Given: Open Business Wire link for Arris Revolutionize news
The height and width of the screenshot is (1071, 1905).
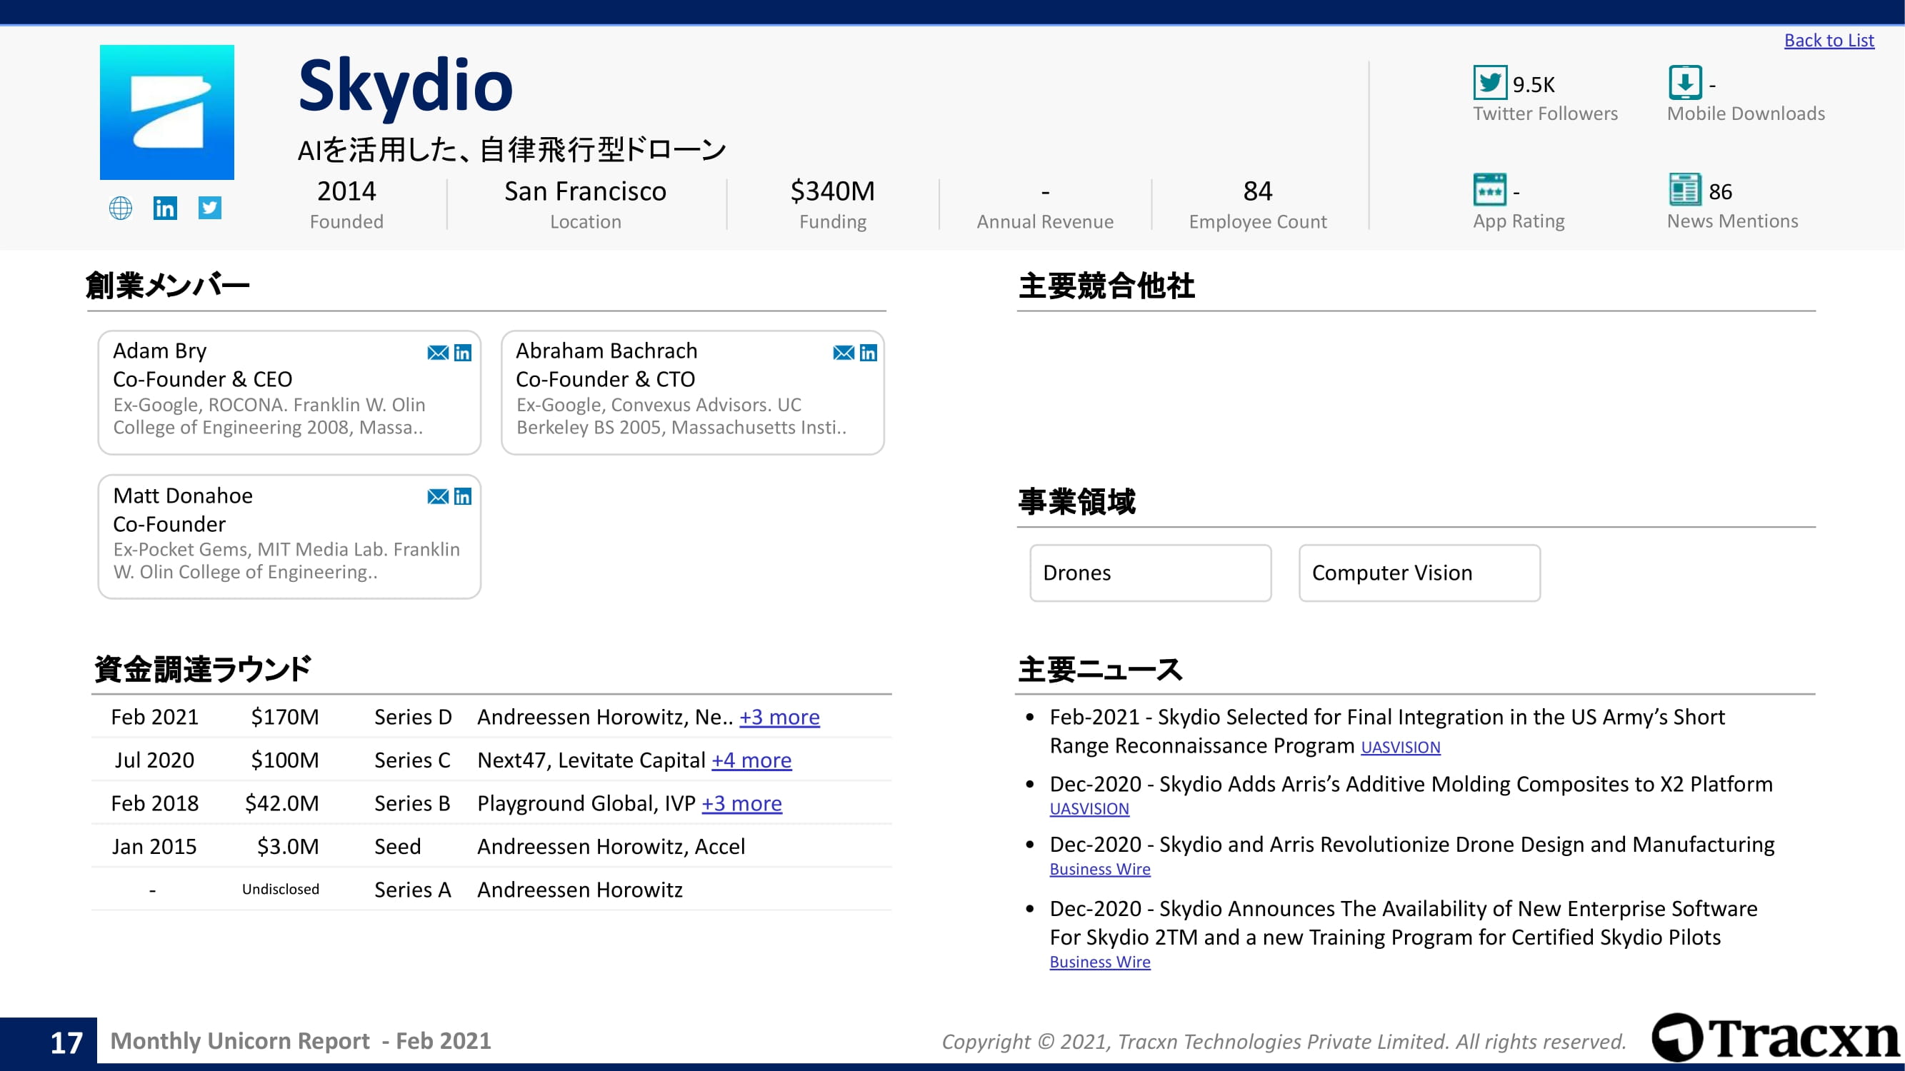Looking at the screenshot, I should 1100,869.
